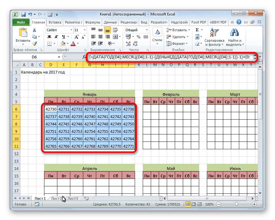
Task: Expand the fill color dropdown arrow
Action: [x=68, y=43]
